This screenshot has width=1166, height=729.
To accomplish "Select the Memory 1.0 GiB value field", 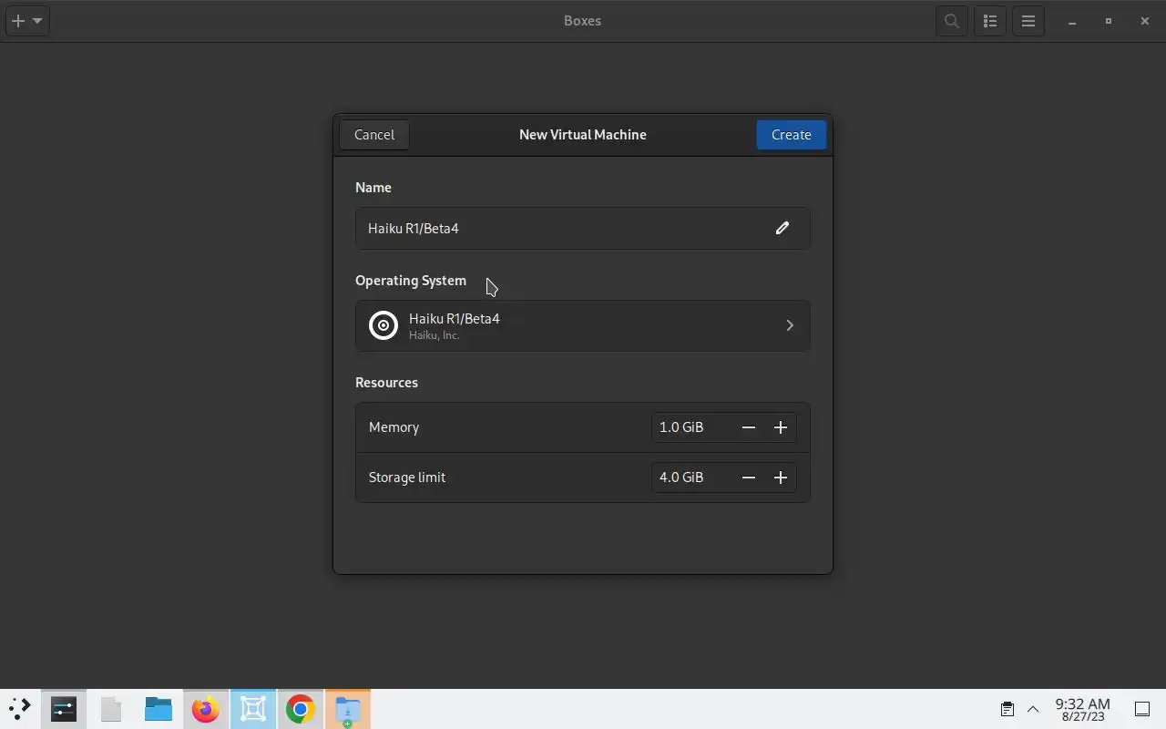I will point(692,427).
